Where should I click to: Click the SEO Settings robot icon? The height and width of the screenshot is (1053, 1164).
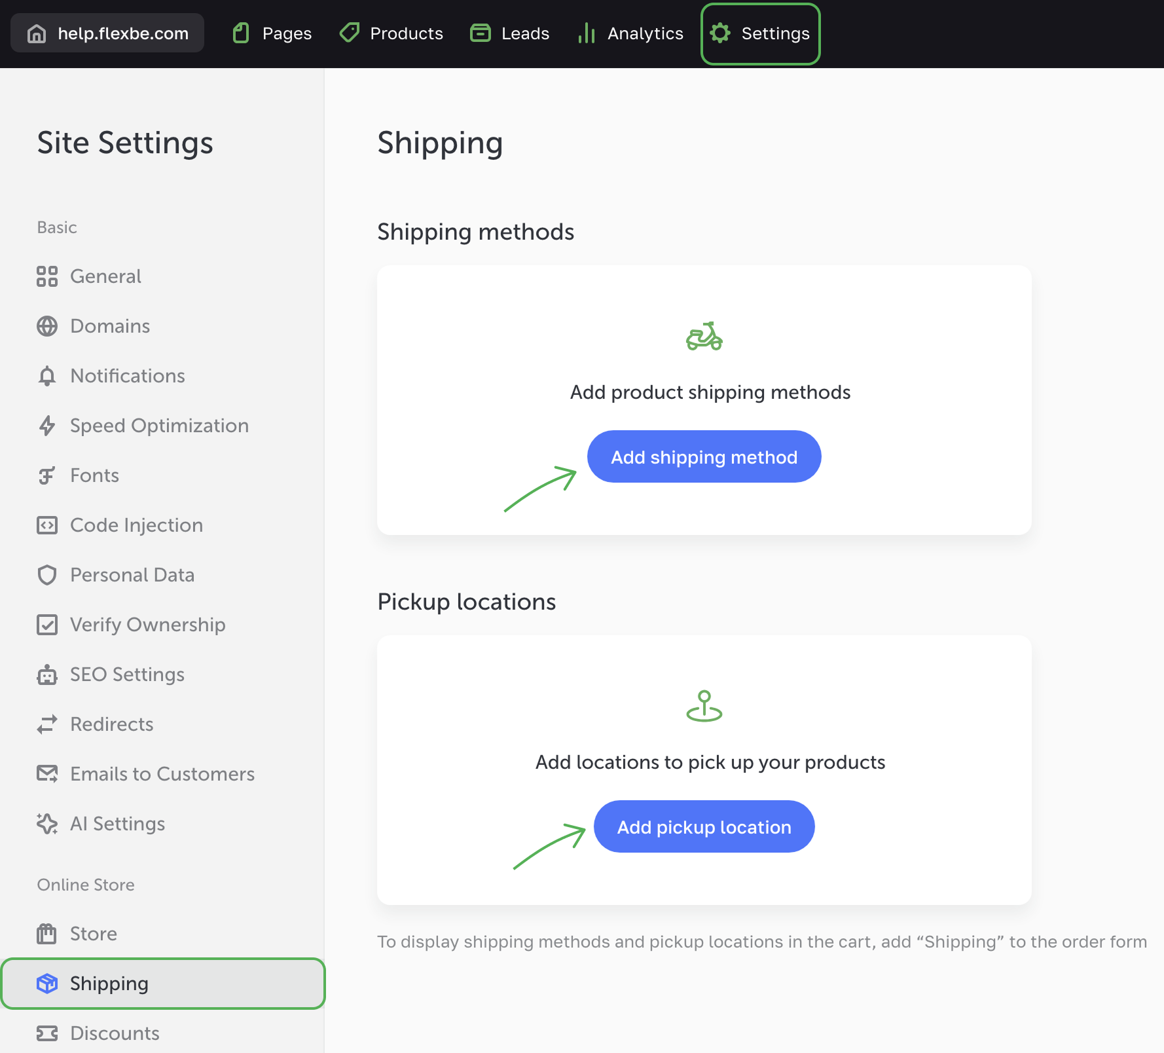(x=47, y=674)
